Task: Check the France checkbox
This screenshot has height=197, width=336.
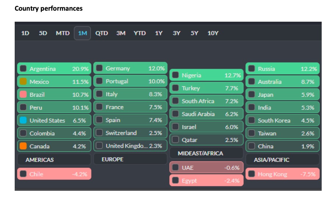Action: (99, 107)
